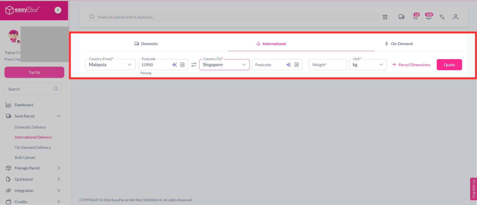
Task: Click the Dashboard chart icon
Action: click(x=8, y=105)
